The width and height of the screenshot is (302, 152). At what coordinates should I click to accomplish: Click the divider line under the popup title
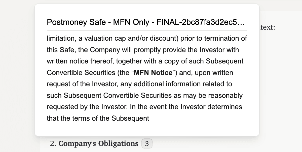147,30
